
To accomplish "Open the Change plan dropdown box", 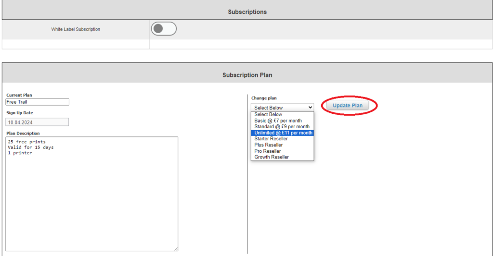I will 282,108.
